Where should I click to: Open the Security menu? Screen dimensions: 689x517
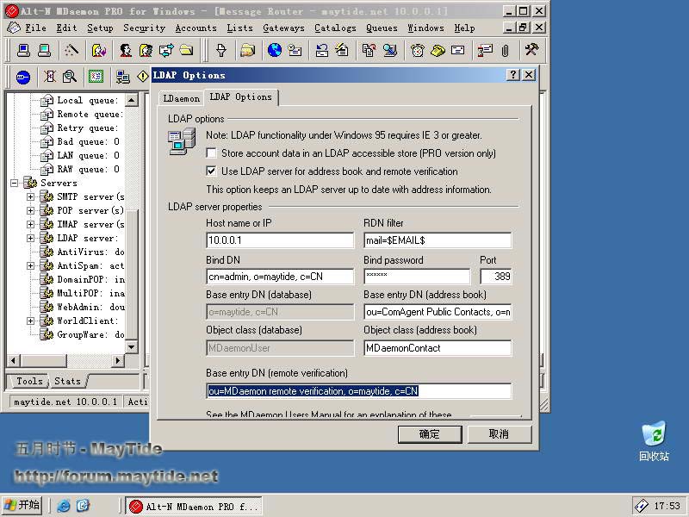(x=144, y=28)
